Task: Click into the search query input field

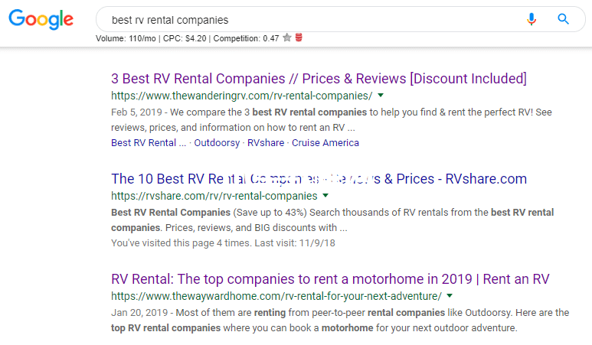Action: pos(306,20)
